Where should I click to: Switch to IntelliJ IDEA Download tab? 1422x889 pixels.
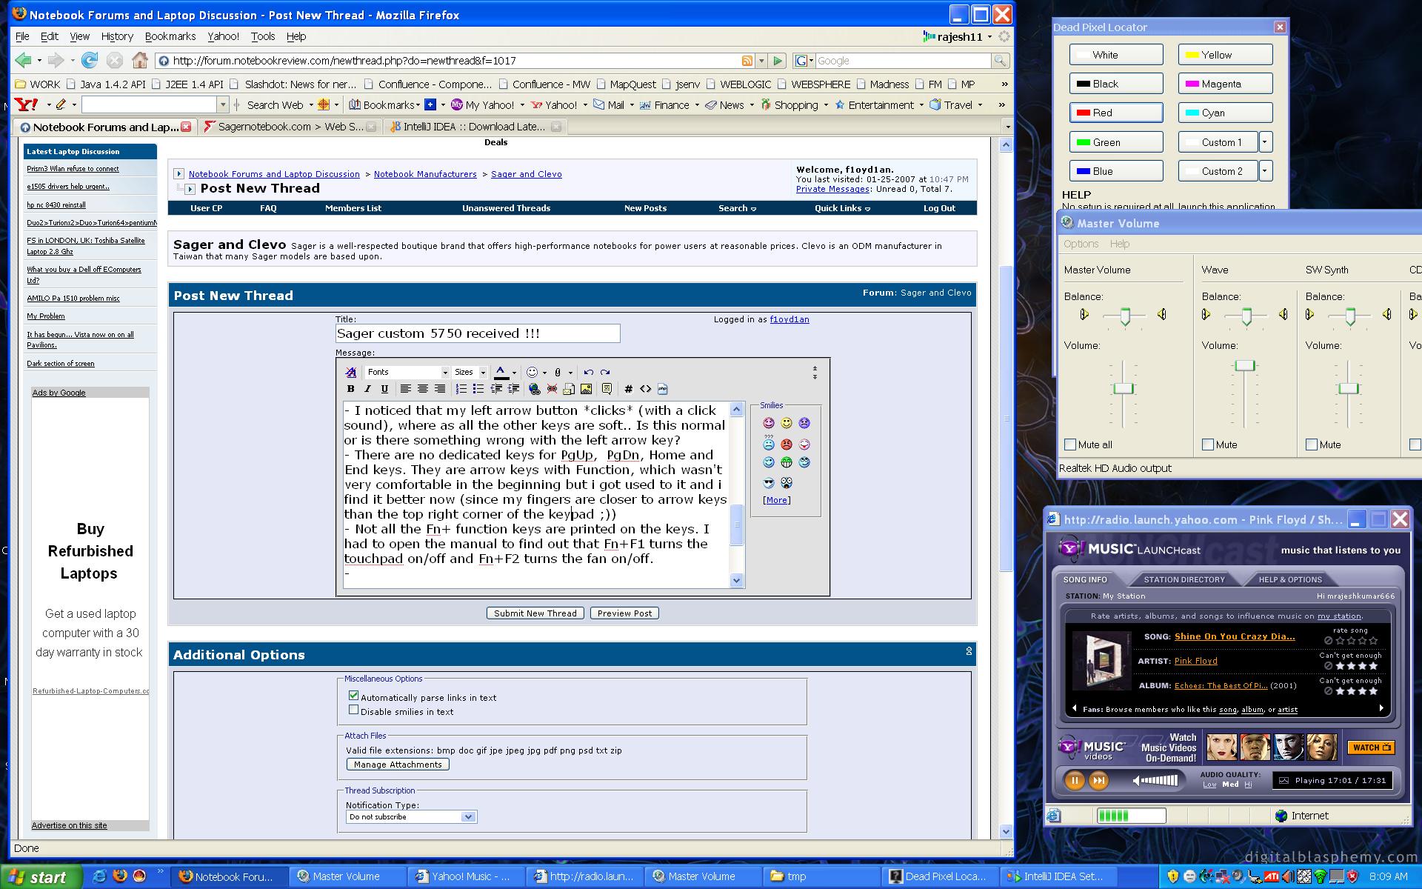[x=475, y=127]
